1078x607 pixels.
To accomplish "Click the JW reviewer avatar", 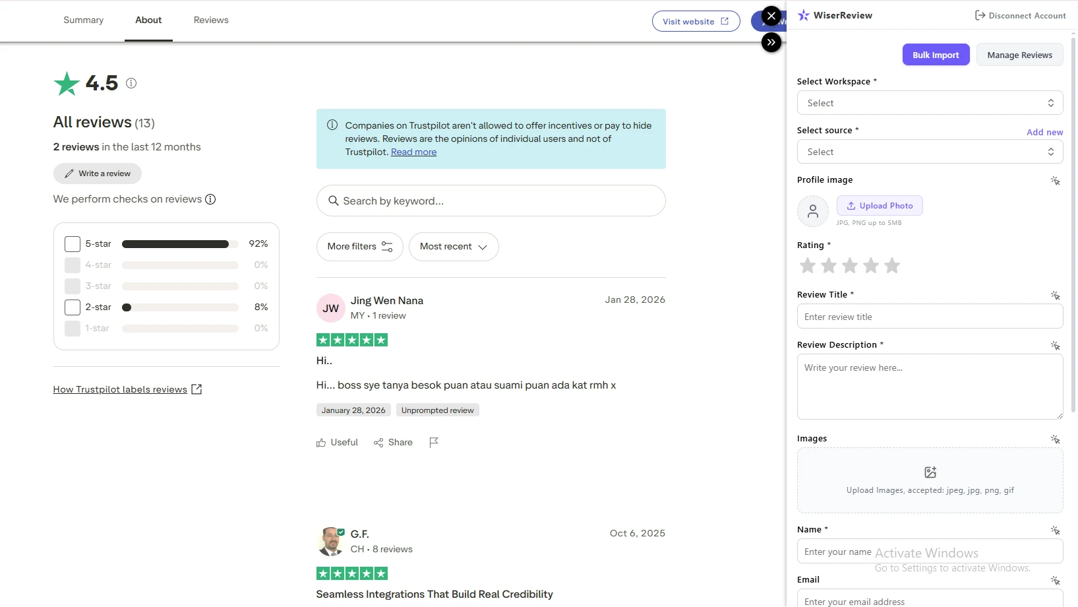I will click(331, 308).
